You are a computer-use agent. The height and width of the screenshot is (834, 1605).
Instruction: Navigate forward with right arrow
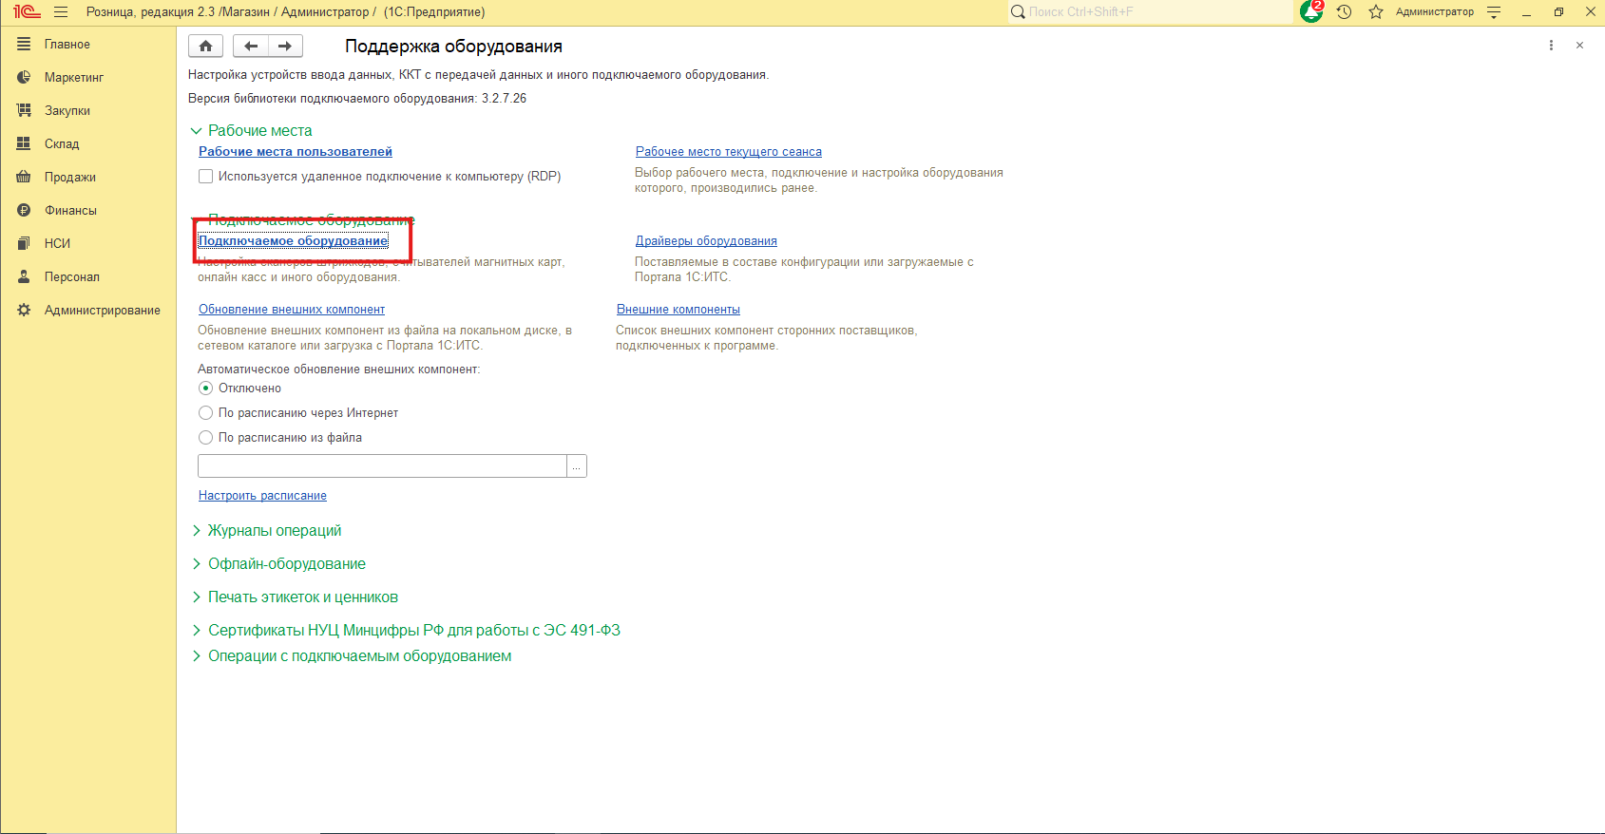[x=285, y=46]
